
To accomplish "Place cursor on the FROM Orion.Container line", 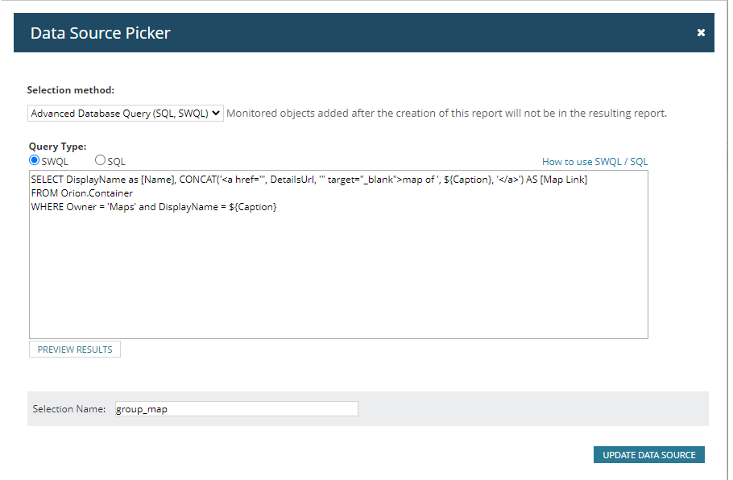I will click(x=82, y=193).
